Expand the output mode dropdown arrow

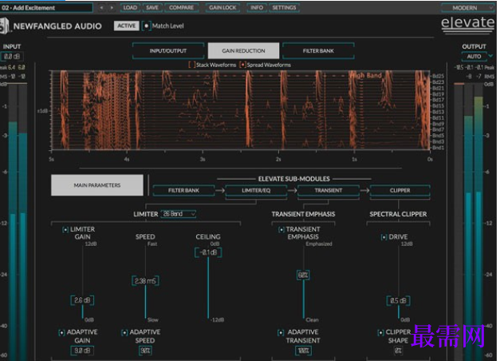coord(490,56)
